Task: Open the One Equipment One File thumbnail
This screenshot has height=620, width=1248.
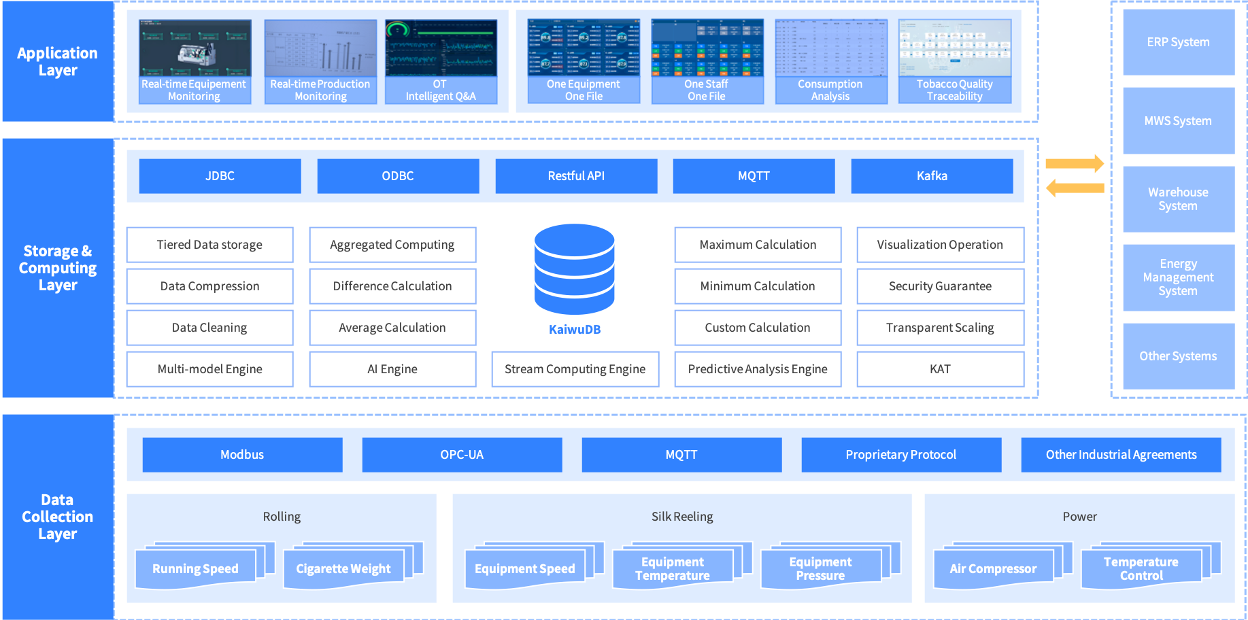Action: [x=584, y=61]
